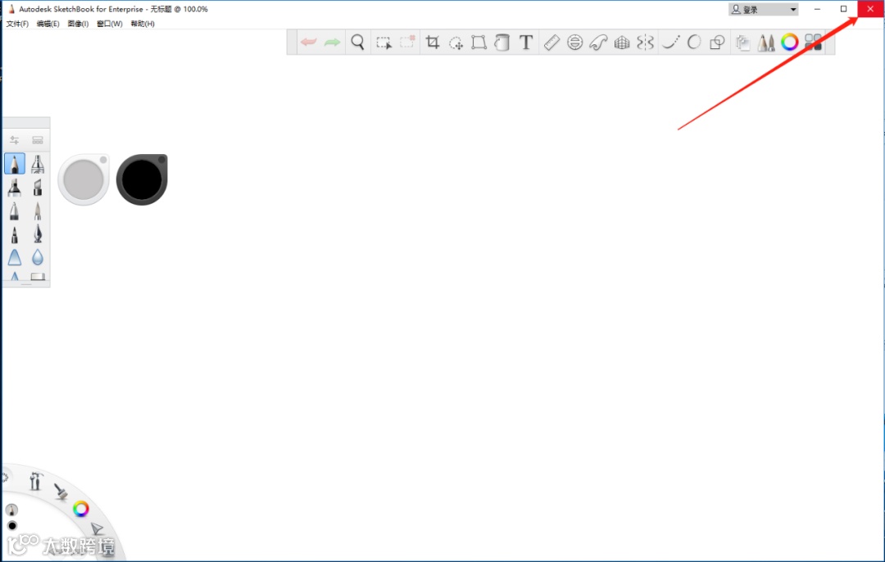885x562 pixels.
Task: Select the Quick Transform lasso tool
Action: (456, 43)
